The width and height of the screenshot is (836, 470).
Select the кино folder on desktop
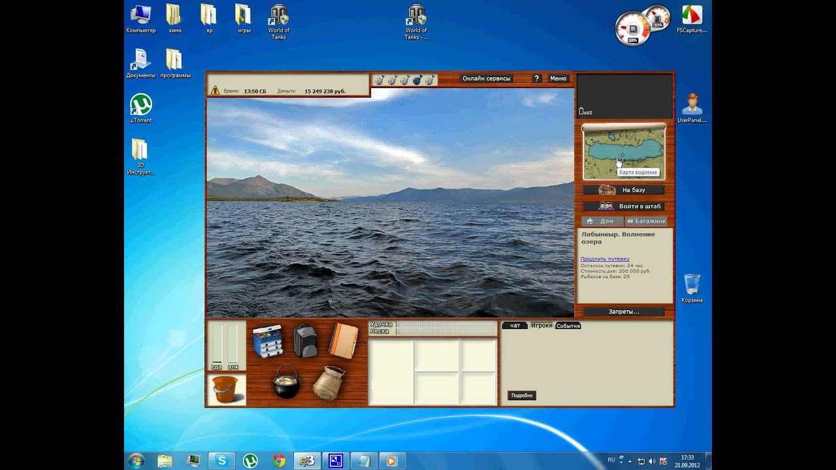(174, 20)
